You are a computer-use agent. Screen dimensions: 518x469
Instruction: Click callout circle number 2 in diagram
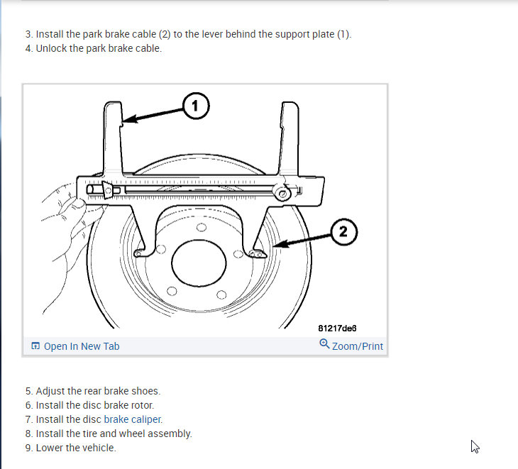click(343, 231)
